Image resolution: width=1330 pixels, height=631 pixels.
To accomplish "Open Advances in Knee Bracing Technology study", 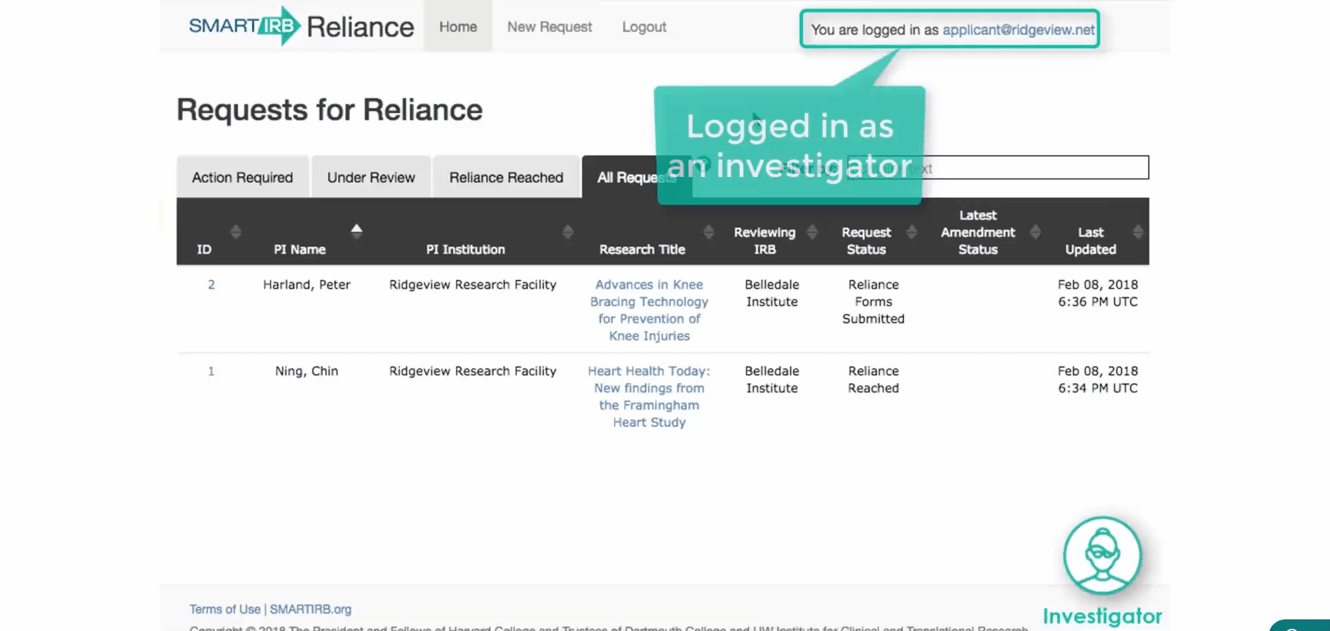I will pos(649,310).
